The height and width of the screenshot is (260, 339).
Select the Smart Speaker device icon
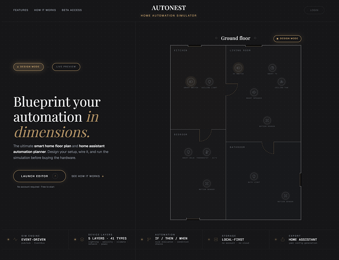point(254,92)
